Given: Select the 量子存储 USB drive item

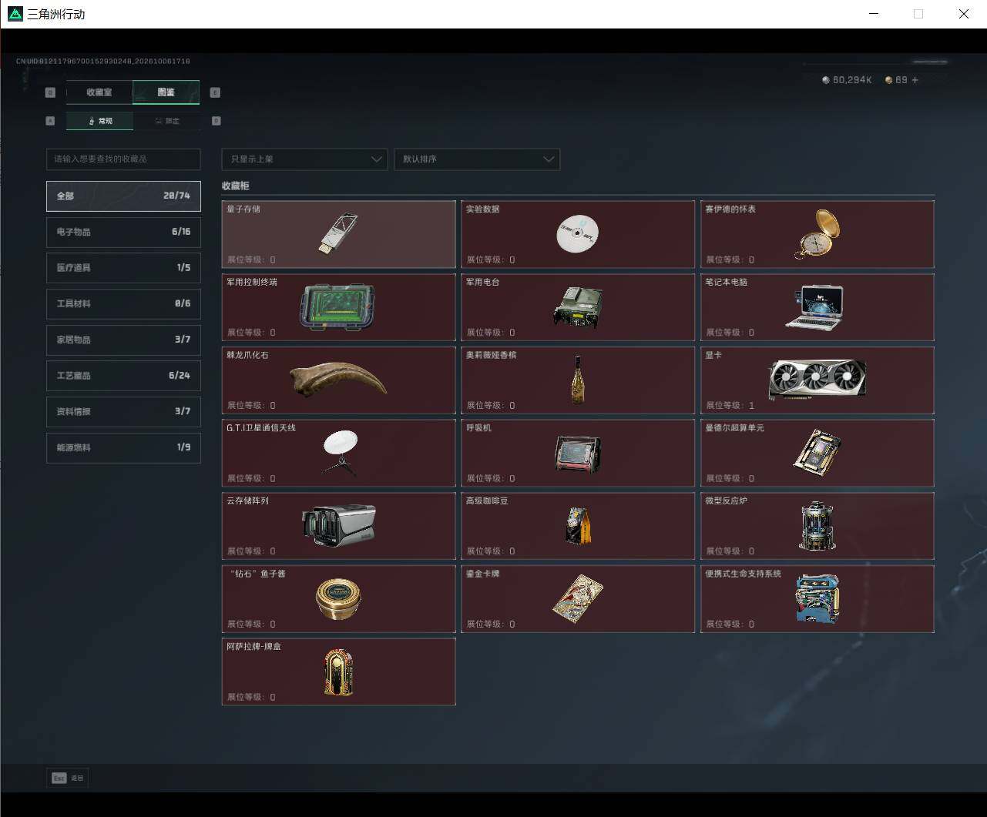Looking at the screenshot, I should coord(338,234).
